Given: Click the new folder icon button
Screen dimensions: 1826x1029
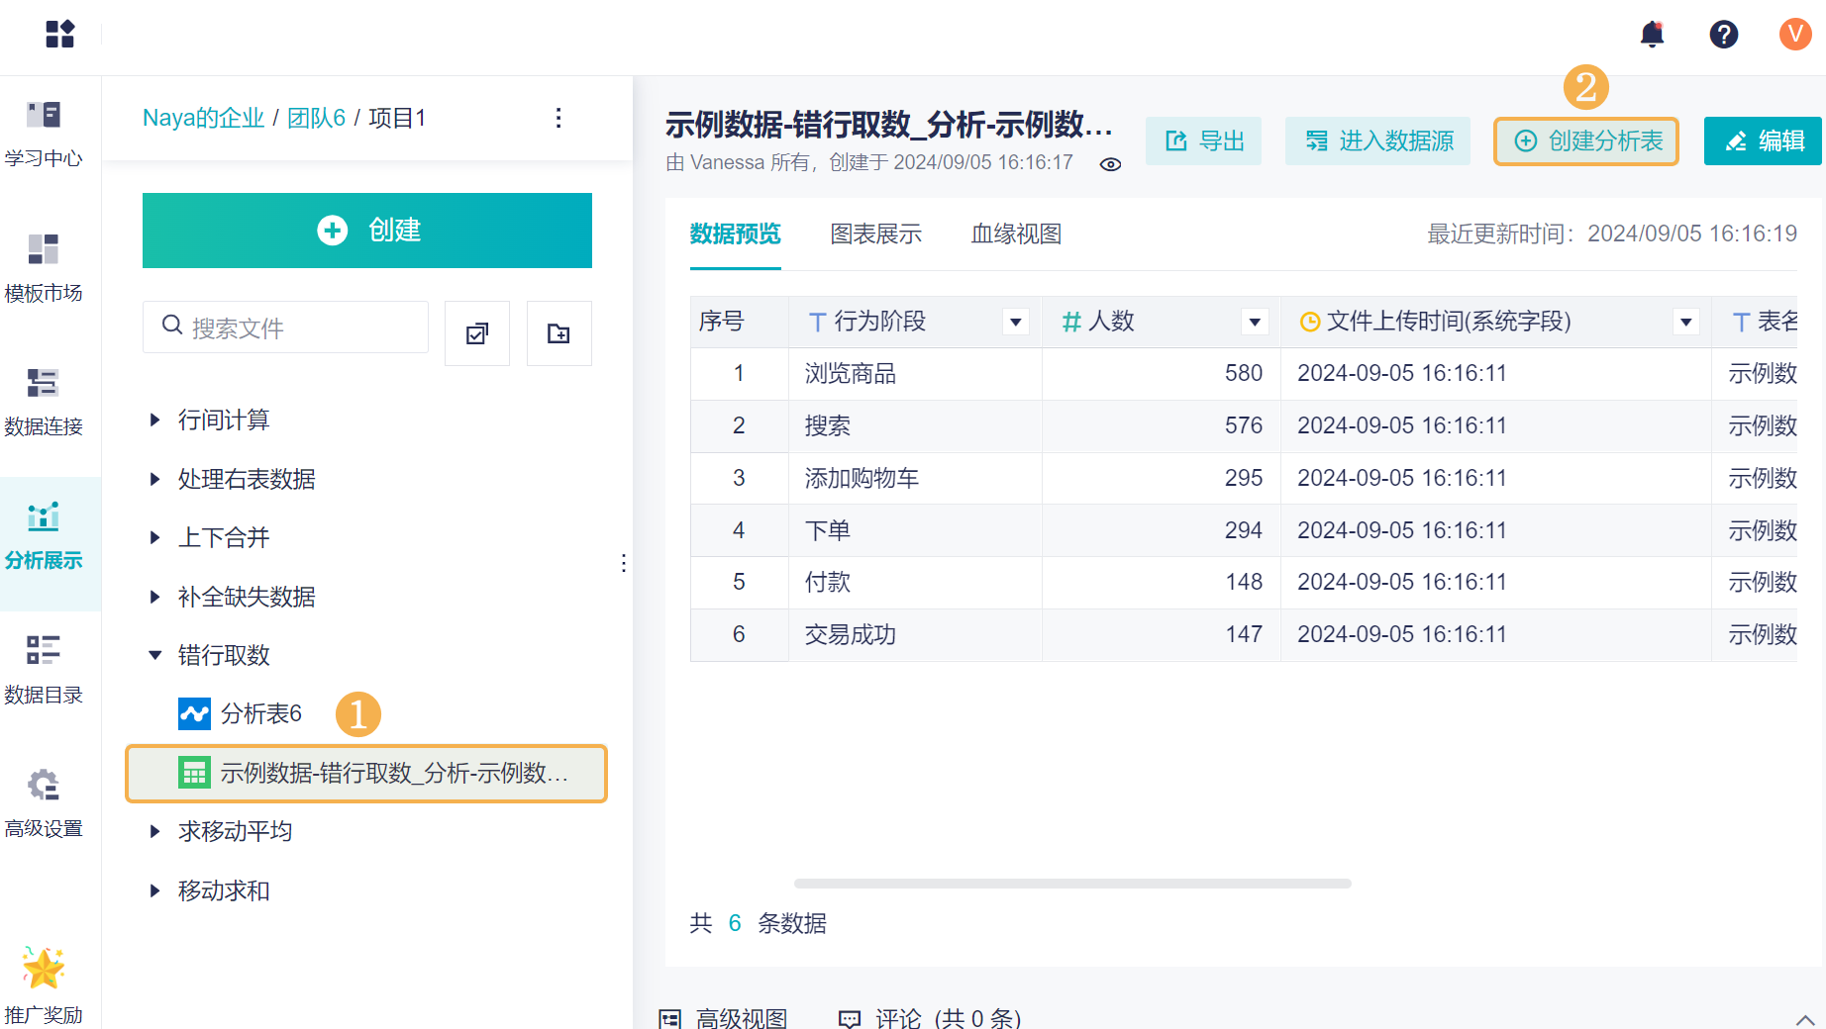Looking at the screenshot, I should [x=558, y=333].
